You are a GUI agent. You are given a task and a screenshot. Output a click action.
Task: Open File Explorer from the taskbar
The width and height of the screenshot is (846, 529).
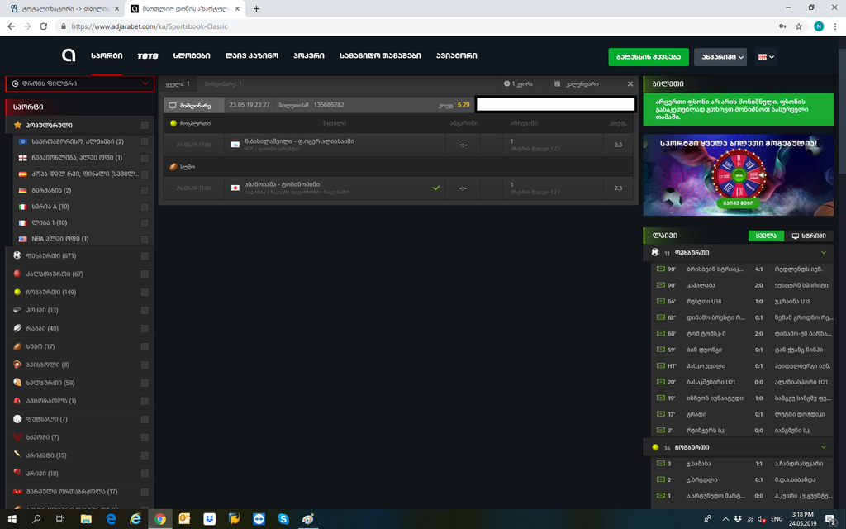pyautogui.click(x=86, y=519)
